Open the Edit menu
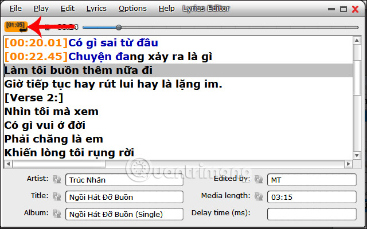 click(68, 9)
